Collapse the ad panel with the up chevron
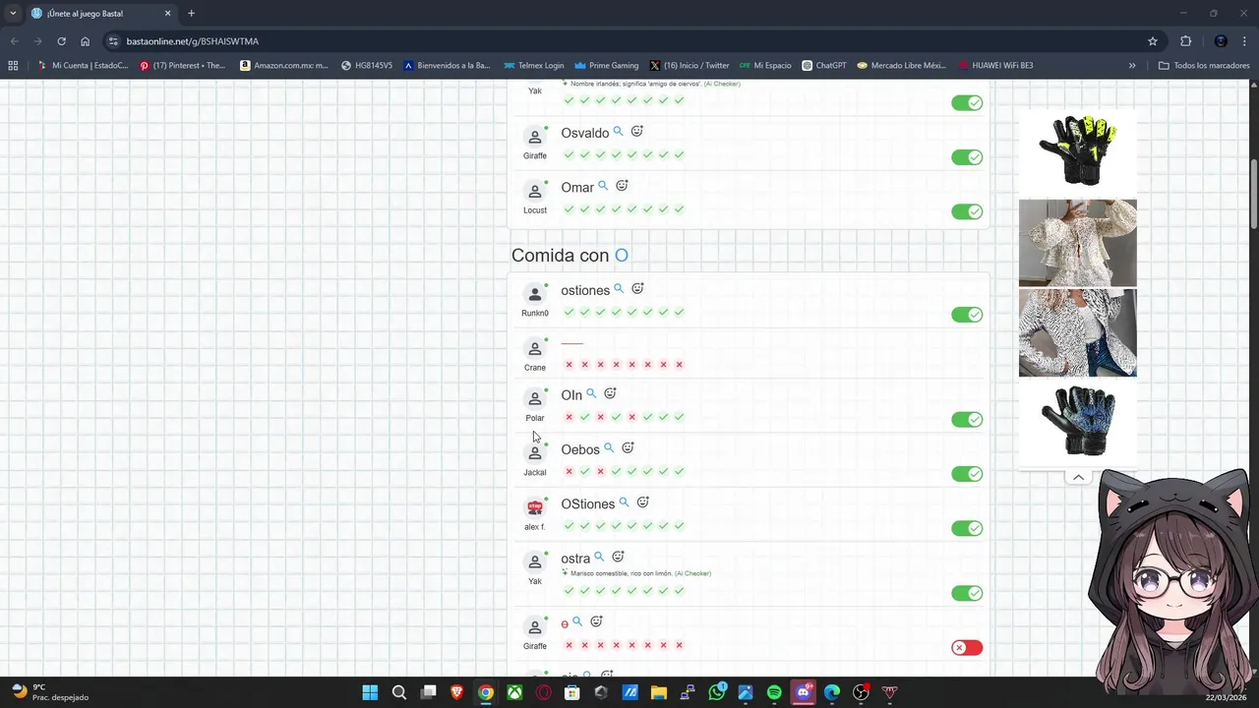The image size is (1259, 708). click(1078, 477)
